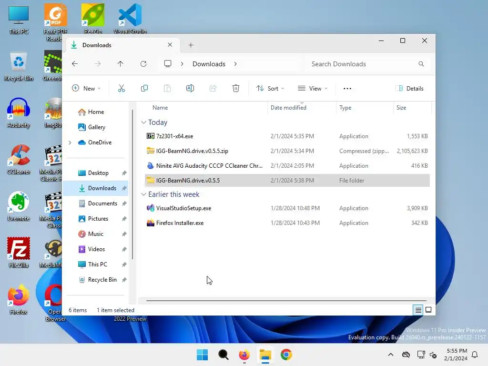488x366 pixels.
Task: Select Firefox Installer.exe file
Action: (287, 223)
